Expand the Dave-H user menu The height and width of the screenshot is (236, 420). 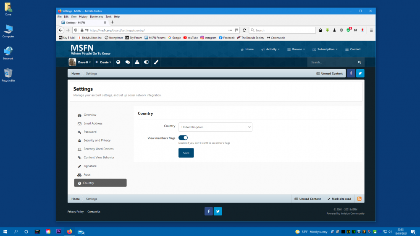(x=80, y=62)
